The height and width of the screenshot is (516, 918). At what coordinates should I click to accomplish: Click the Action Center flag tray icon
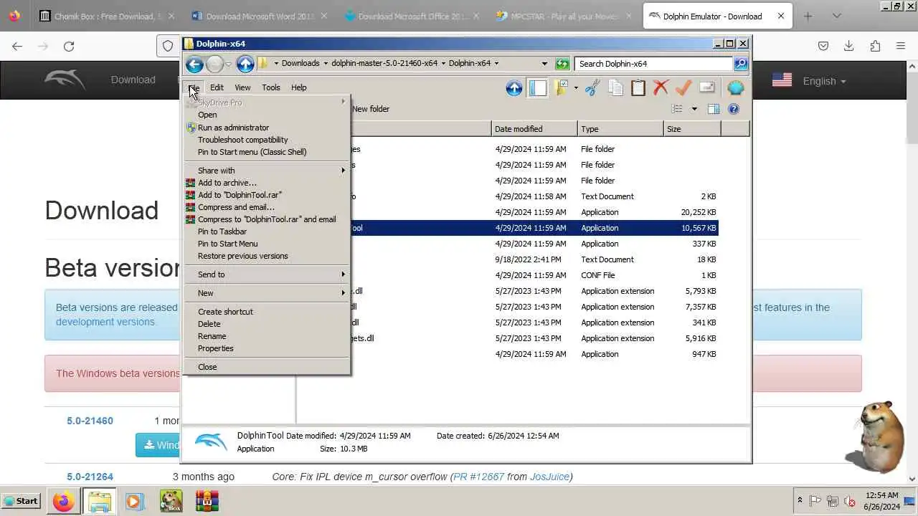(x=815, y=501)
